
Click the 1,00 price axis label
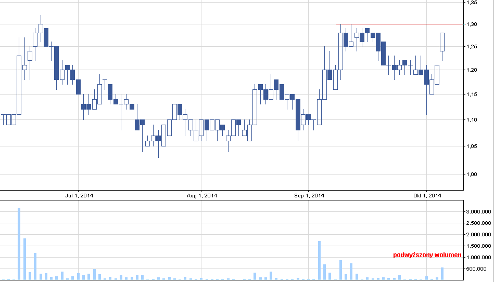coord(471,174)
